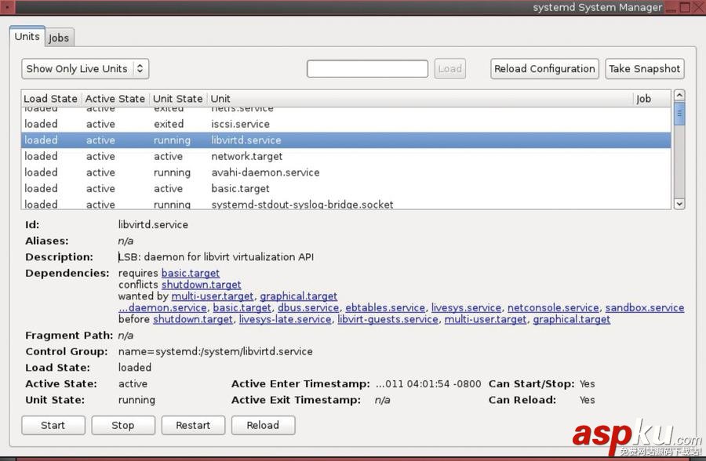
Task: Click the unit name input field
Action: click(x=367, y=69)
